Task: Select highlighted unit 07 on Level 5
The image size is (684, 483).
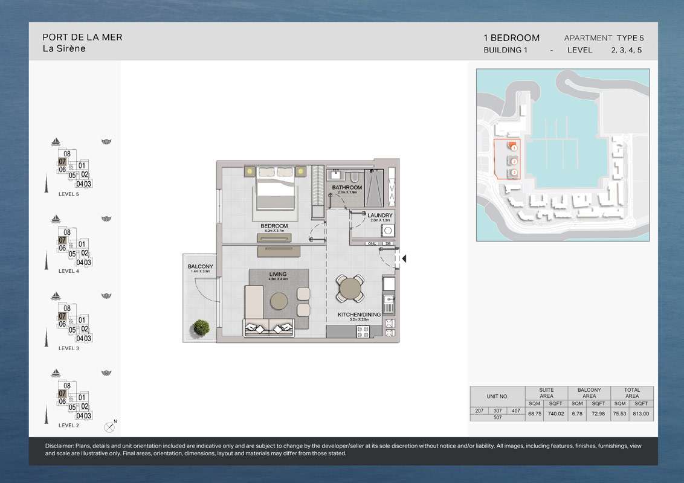Action: coord(62,162)
